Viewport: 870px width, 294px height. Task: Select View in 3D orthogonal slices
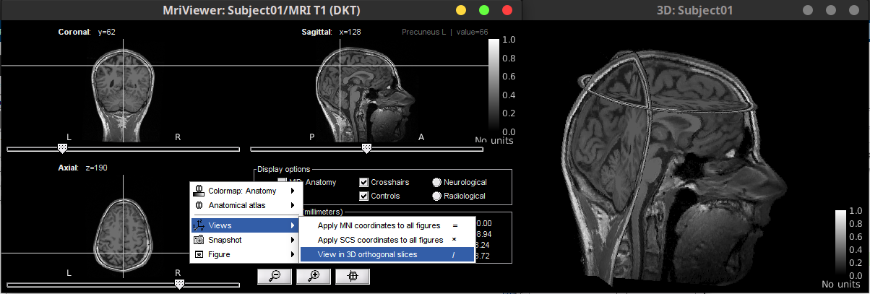click(x=368, y=254)
